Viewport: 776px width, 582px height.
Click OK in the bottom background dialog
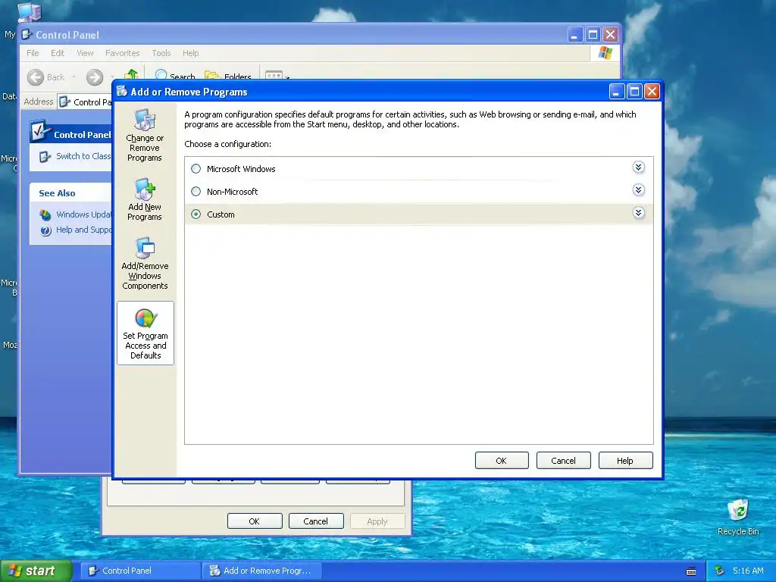pyautogui.click(x=255, y=521)
